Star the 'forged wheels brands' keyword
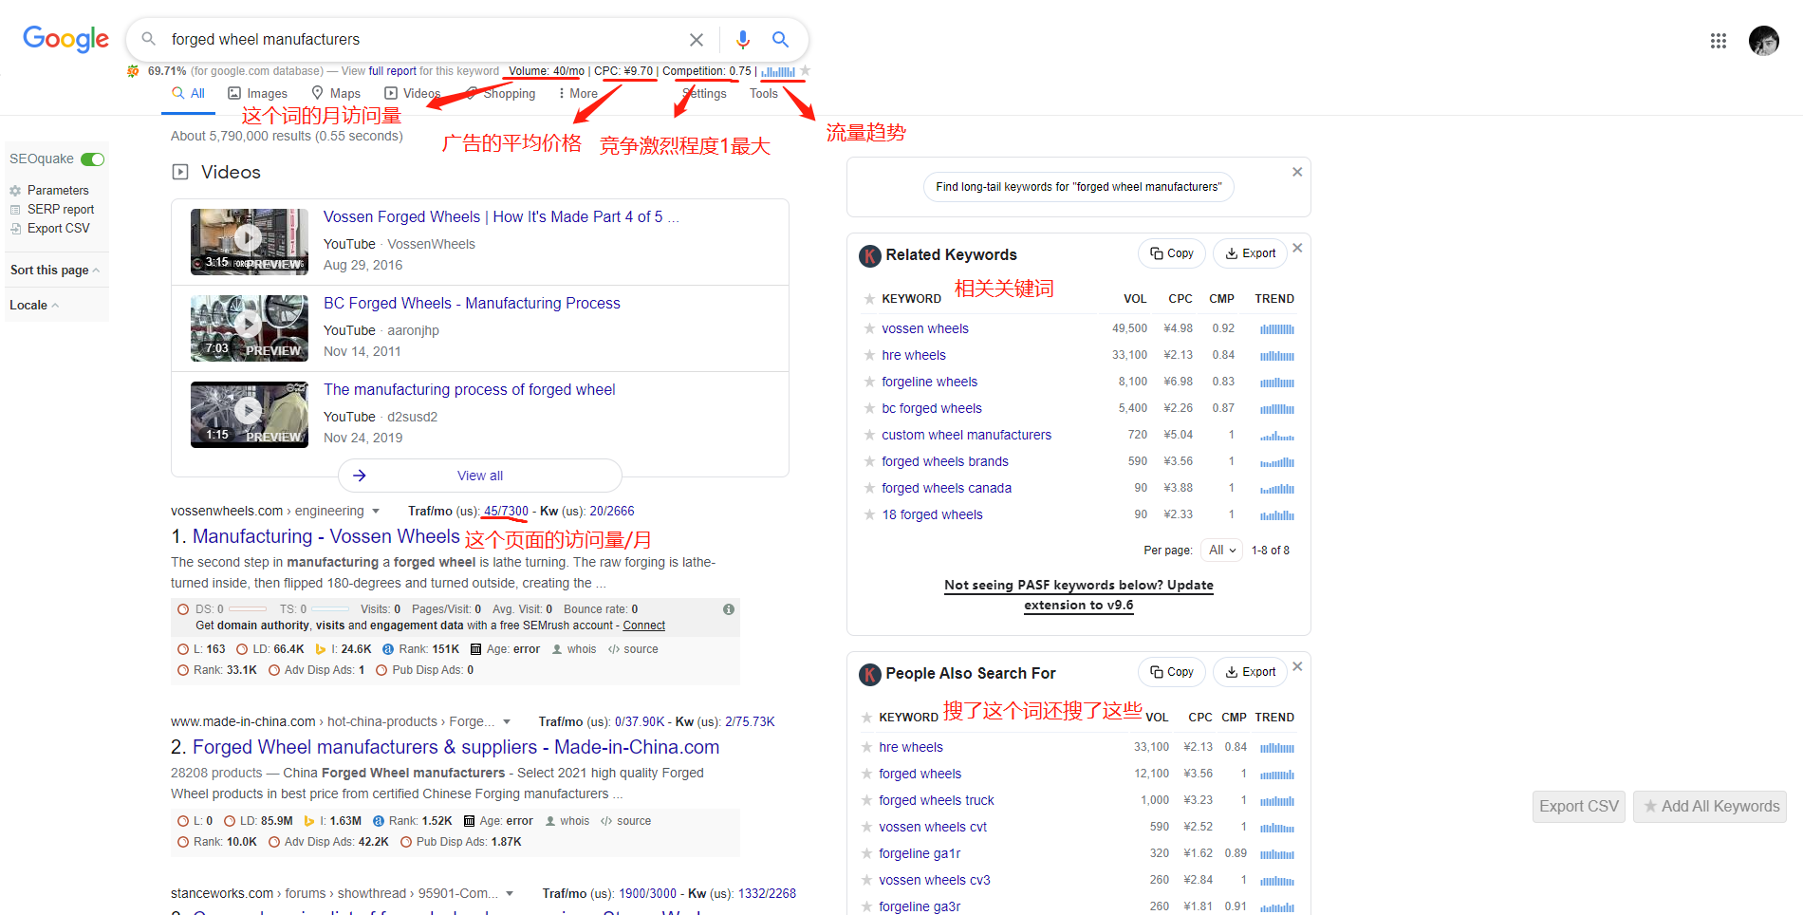 [x=869, y=461]
